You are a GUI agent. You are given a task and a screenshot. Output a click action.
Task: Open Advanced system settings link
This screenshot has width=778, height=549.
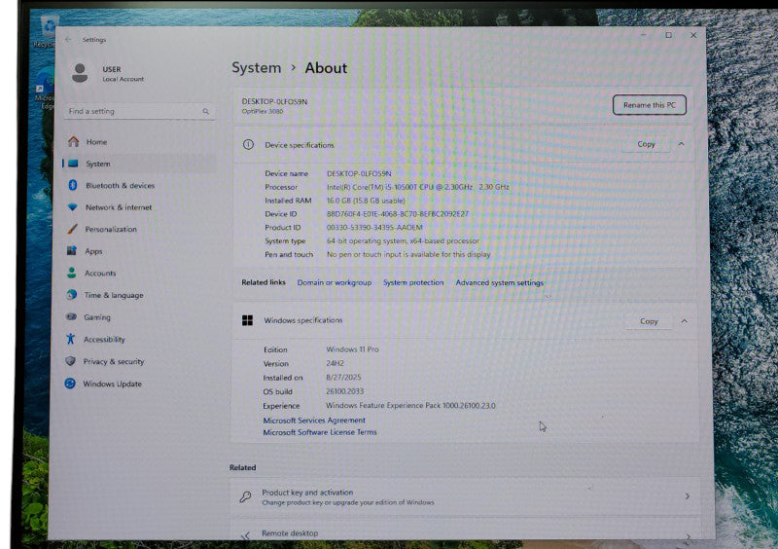point(499,282)
